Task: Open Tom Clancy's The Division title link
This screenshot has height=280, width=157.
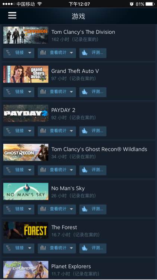Action: click(83, 32)
